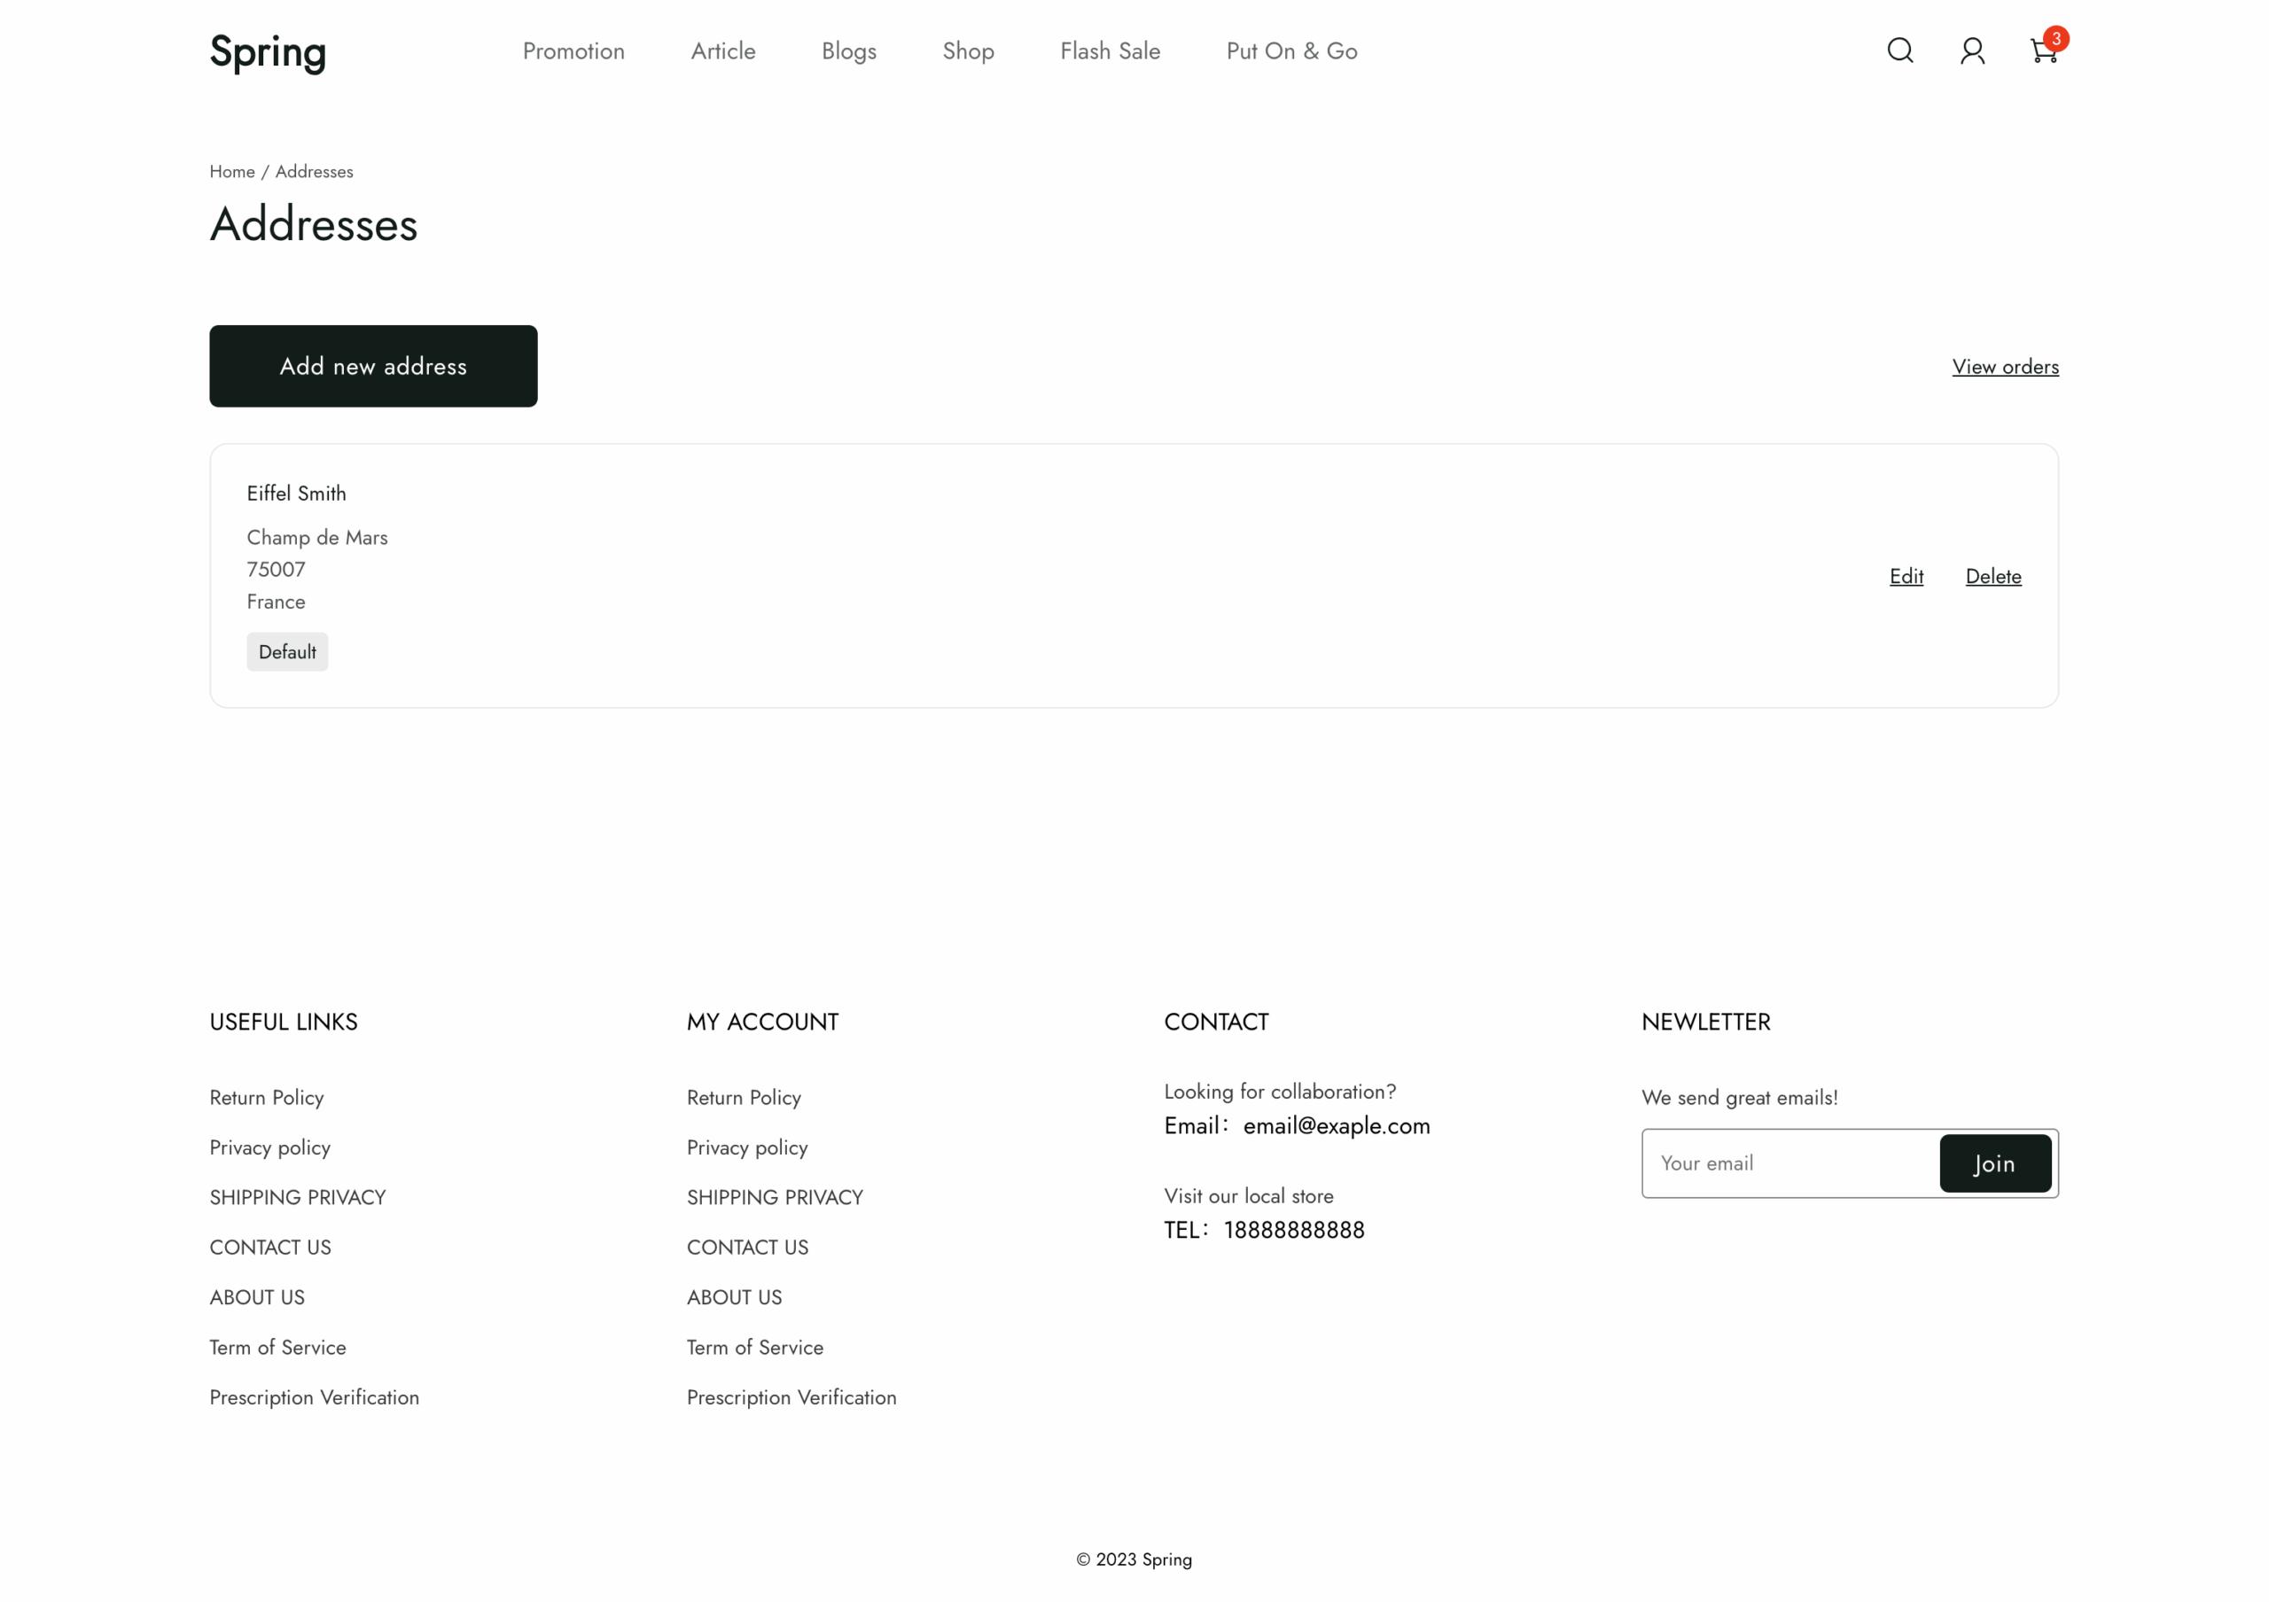Open Prescription Verification under My Account

[x=791, y=1398]
